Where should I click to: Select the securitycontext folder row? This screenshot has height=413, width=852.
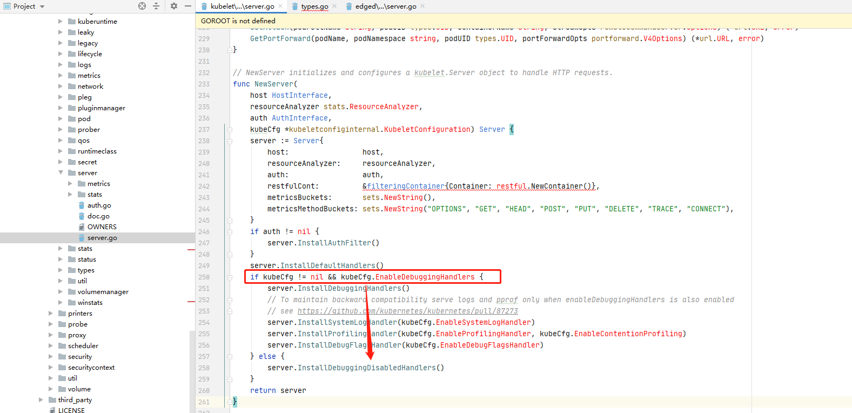[97, 368]
